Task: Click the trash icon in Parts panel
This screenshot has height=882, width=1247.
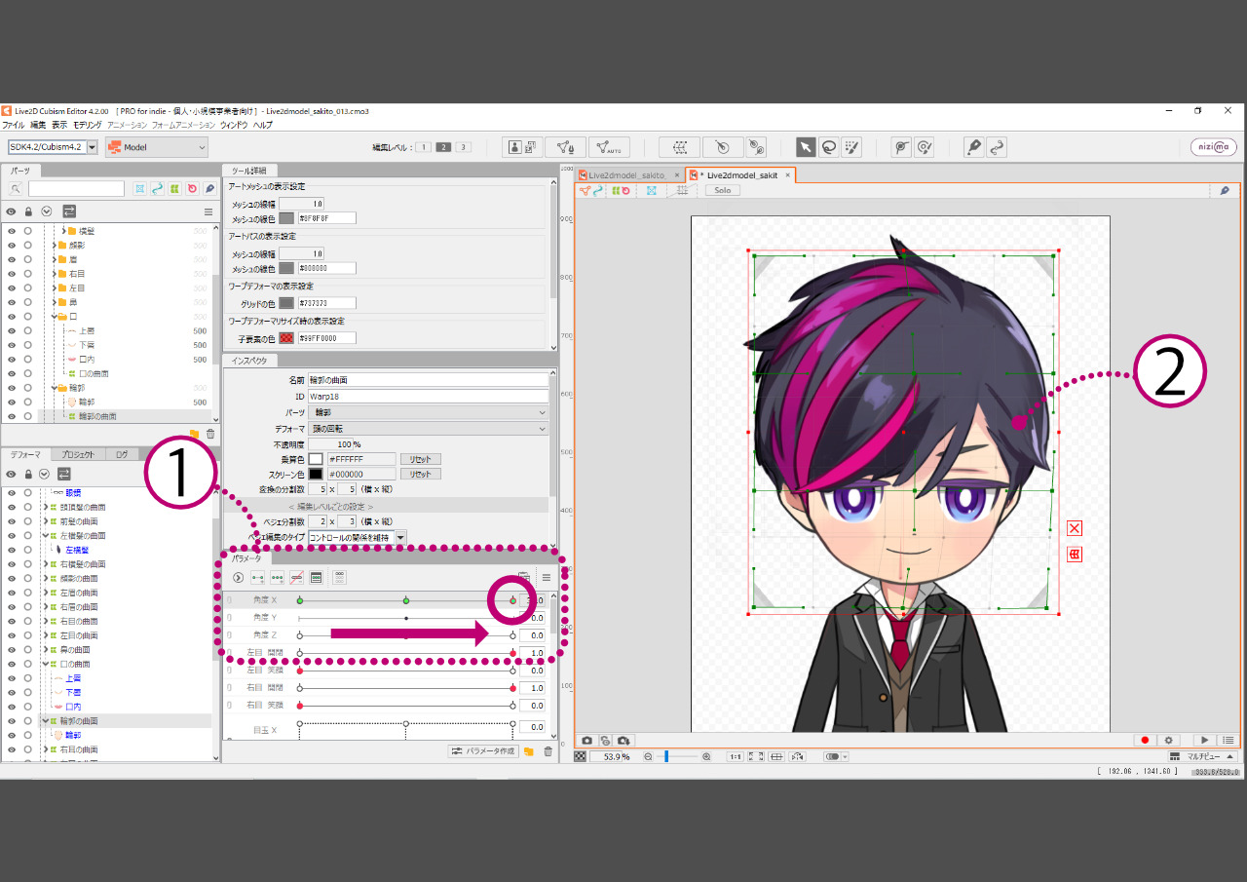Action: 210,434
